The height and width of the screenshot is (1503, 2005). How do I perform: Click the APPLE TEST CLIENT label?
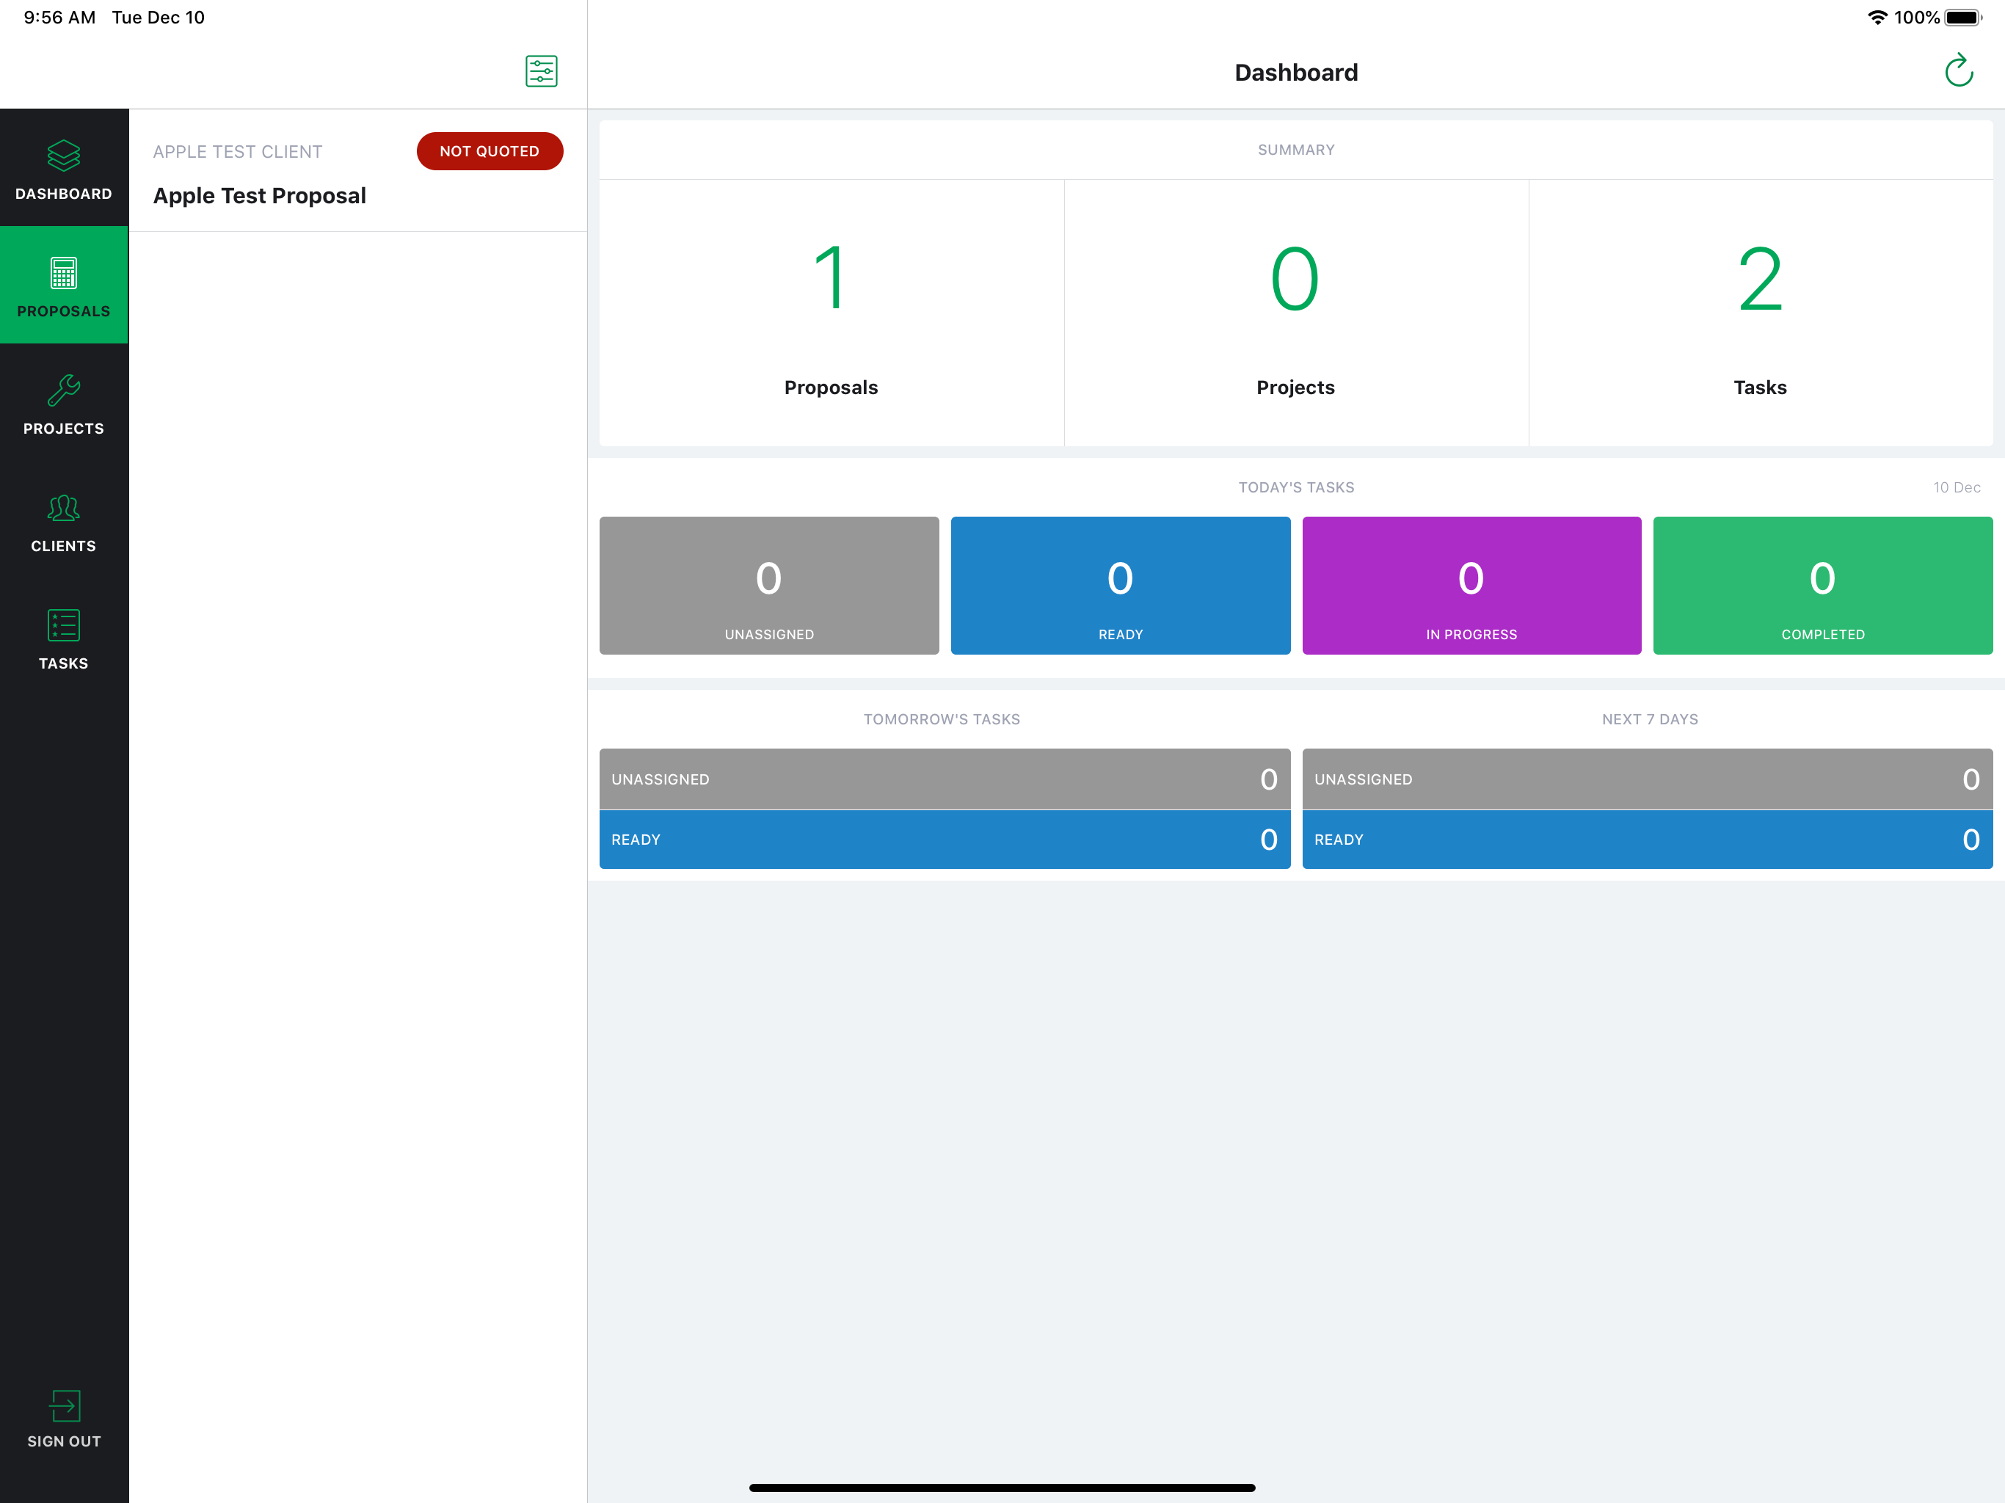pyautogui.click(x=238, y=151)
